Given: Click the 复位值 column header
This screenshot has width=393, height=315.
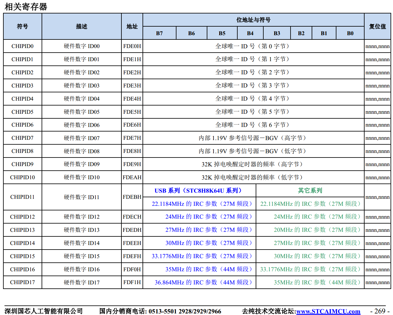Looking at the screenshot, I should [377, 27].
